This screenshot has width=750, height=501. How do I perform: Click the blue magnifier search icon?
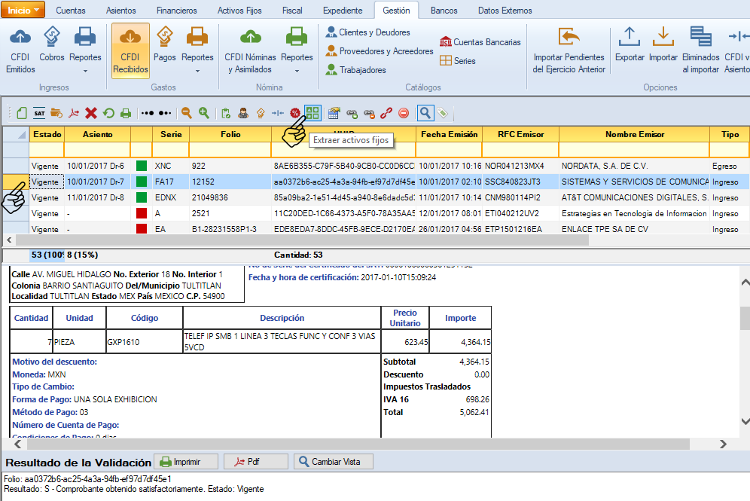click(425, 113)
